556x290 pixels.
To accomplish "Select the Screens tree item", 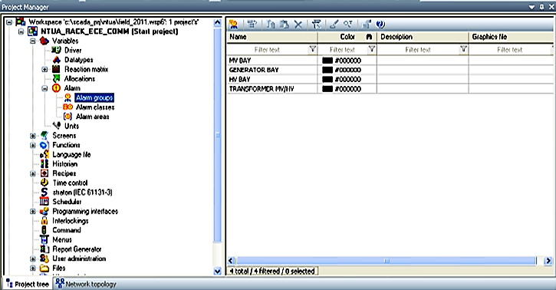I will (64, 136).
